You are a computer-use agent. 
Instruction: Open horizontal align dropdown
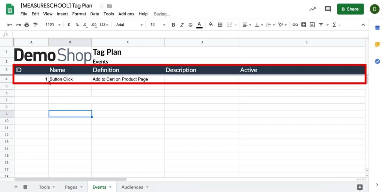247,25
